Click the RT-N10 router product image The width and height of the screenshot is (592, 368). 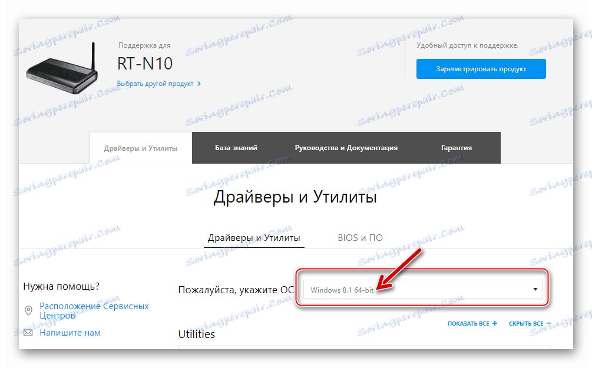point(62,69)
